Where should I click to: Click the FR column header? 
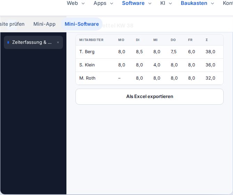pyautogui.click(x=190, y=40)
